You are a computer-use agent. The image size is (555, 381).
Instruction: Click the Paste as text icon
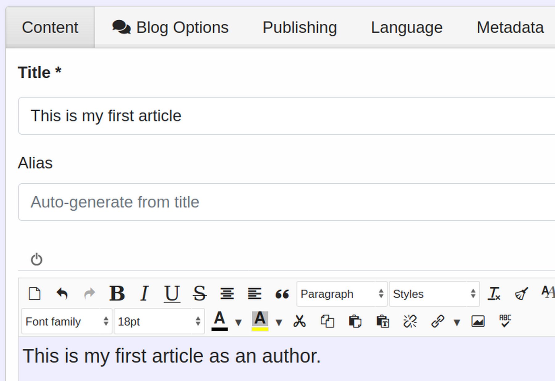click(383, 321)
